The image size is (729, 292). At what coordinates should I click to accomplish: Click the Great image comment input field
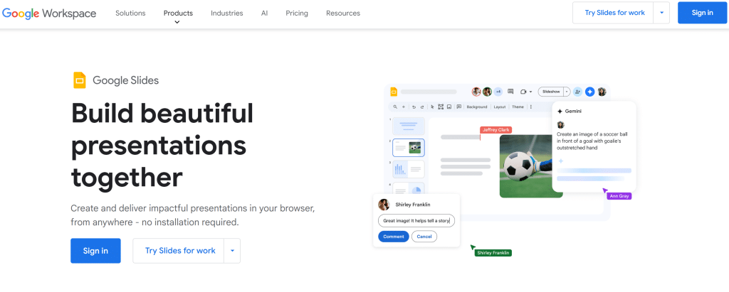[x=416, y=221]
